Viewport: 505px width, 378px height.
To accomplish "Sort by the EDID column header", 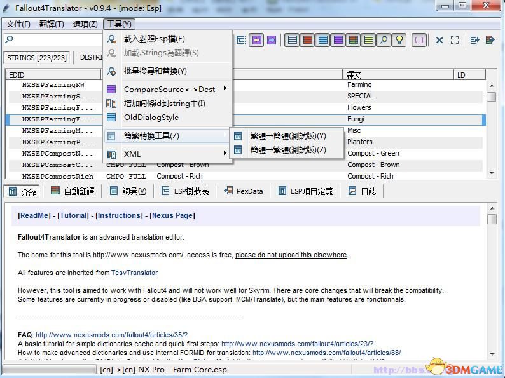I will click(x=53, y=75).
